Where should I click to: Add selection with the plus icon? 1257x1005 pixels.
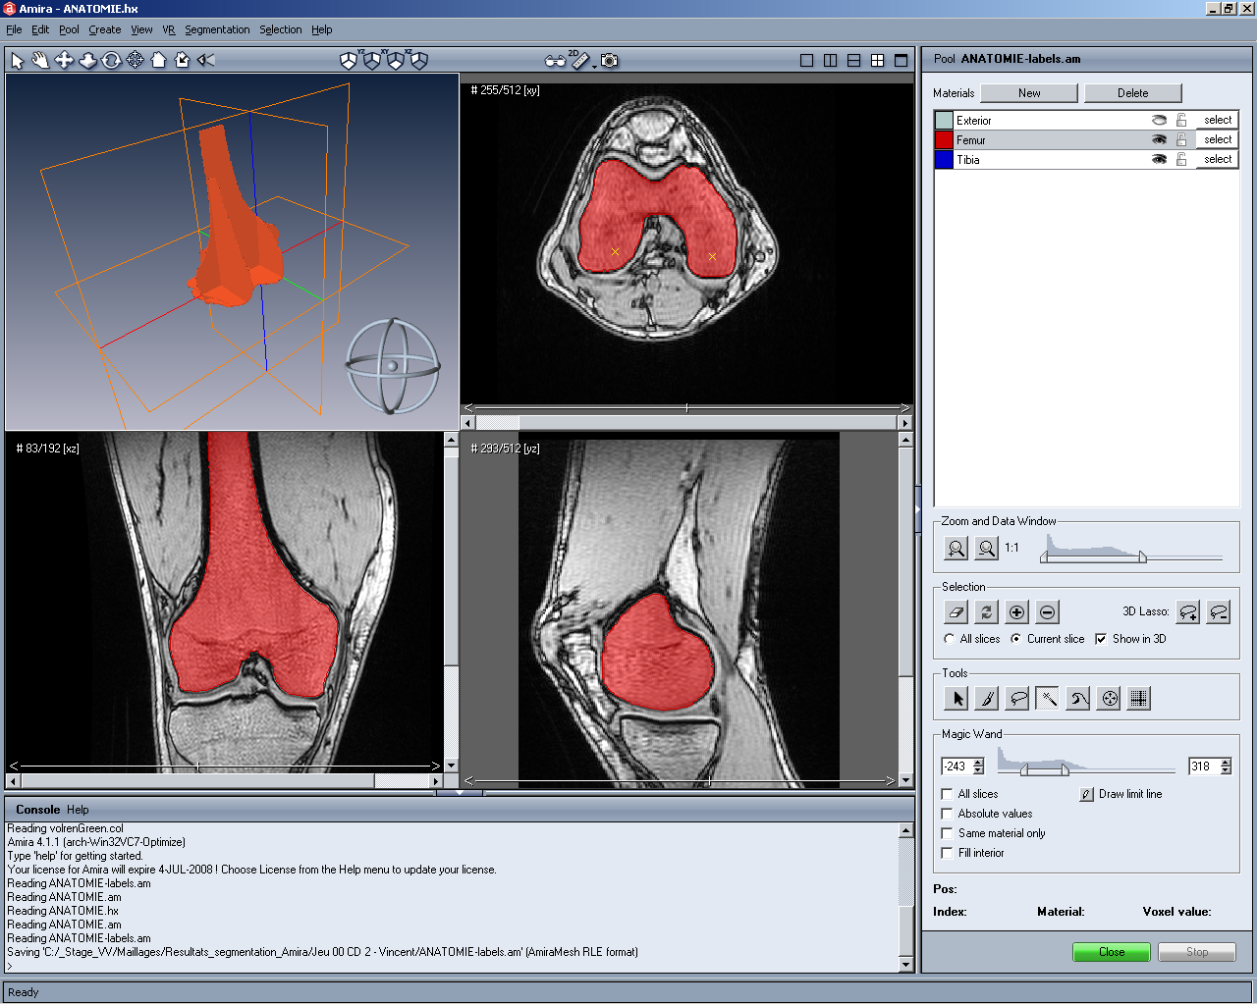(1016, 612)
